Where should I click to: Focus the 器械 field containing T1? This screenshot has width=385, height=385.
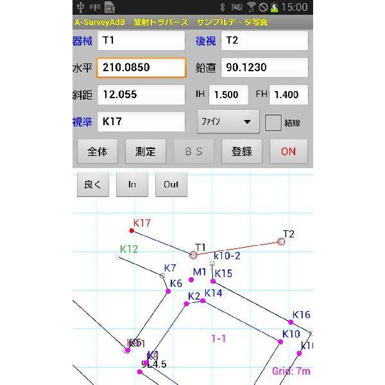(141, 40)
